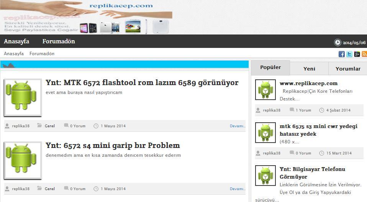Screen dimensions: 367x202
Task: Open the Yorumlar tab
Action: pyautogui.click(x=348, y=69)
